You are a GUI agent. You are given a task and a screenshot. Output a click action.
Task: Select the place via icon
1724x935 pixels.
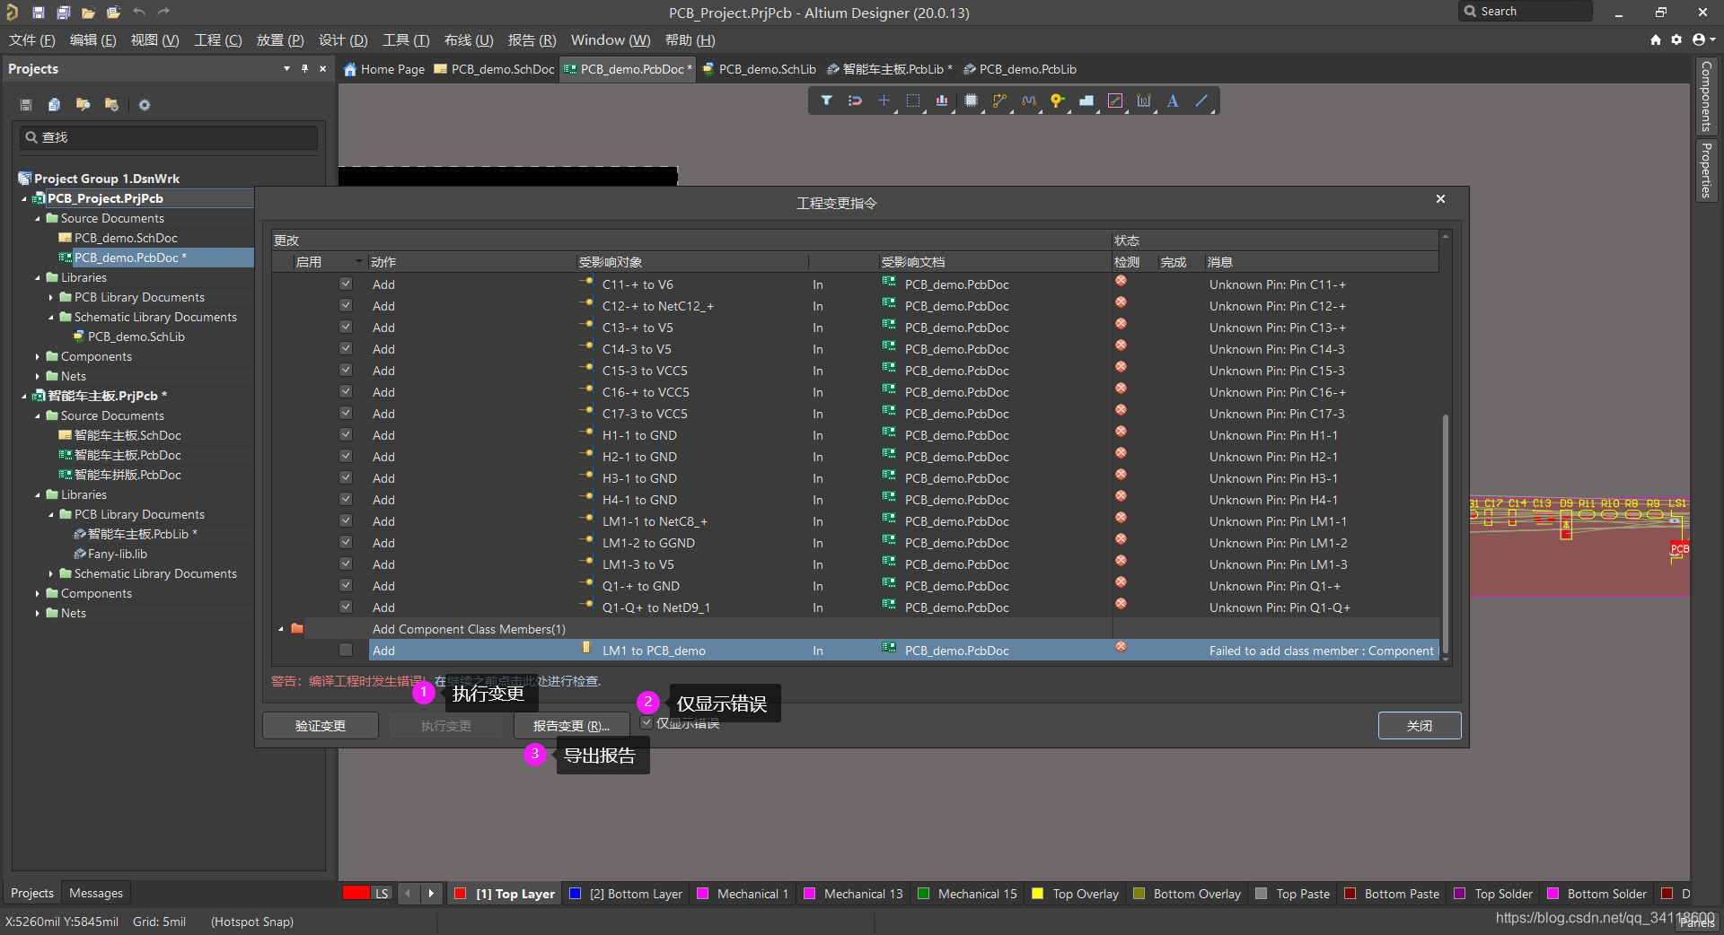(1058, 100)
